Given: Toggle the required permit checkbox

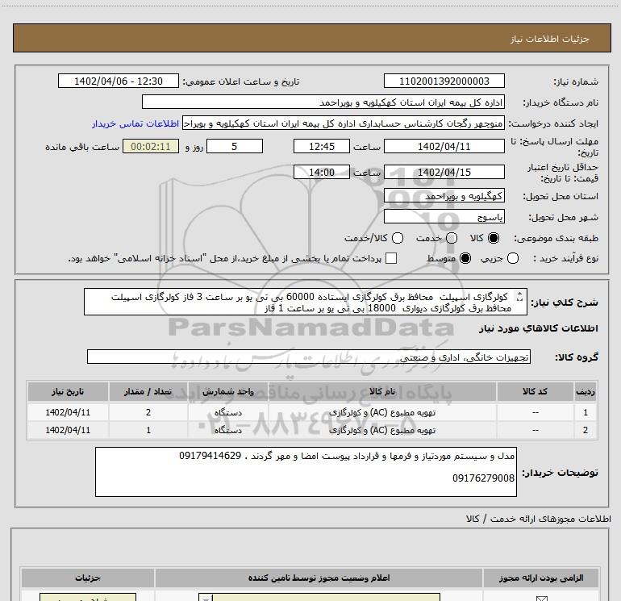Looking at the screenshot, I should [541, 599].
